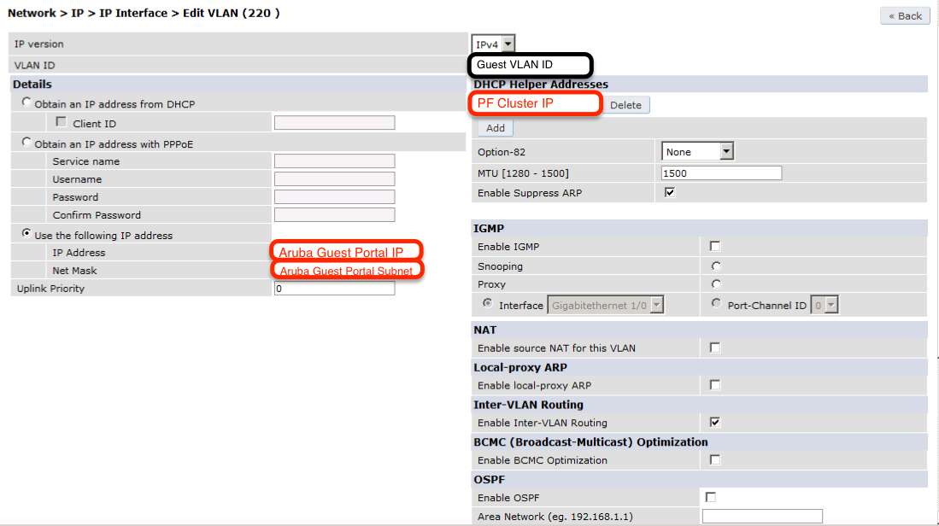Select Obtain an IP address with PPPoE
This screenshot has height=526, width=939.
point(27,143)
